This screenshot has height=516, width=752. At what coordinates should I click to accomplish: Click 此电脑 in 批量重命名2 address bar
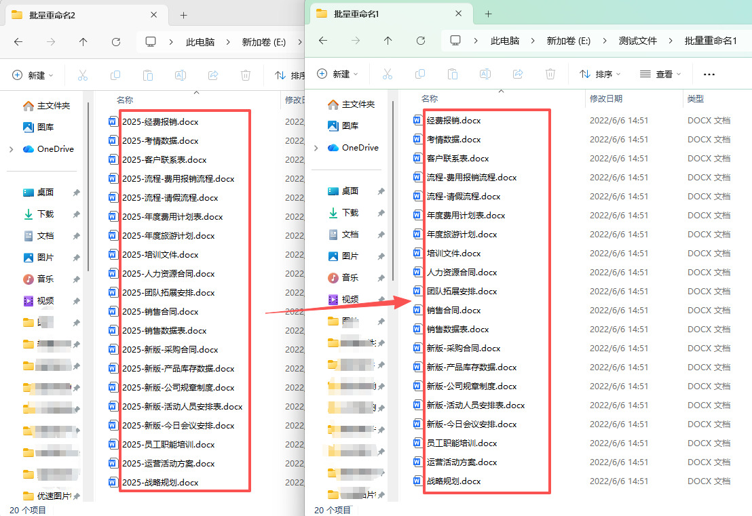pos(200,42)
